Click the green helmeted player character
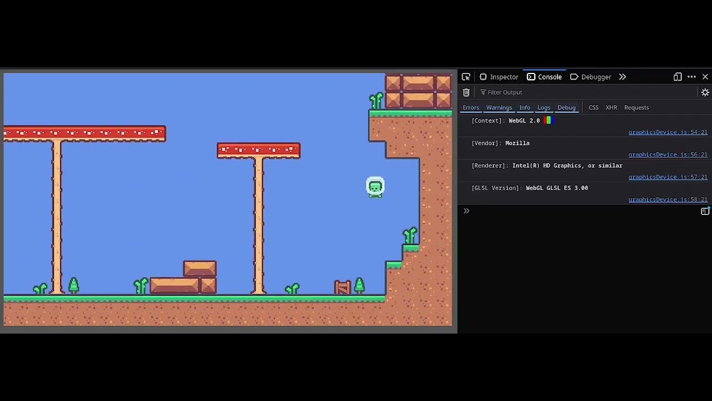712x401 pixels. coord(375,187)
